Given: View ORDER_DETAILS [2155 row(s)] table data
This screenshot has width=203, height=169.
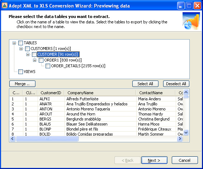Looking at the screenshot, I should (78, 66).
